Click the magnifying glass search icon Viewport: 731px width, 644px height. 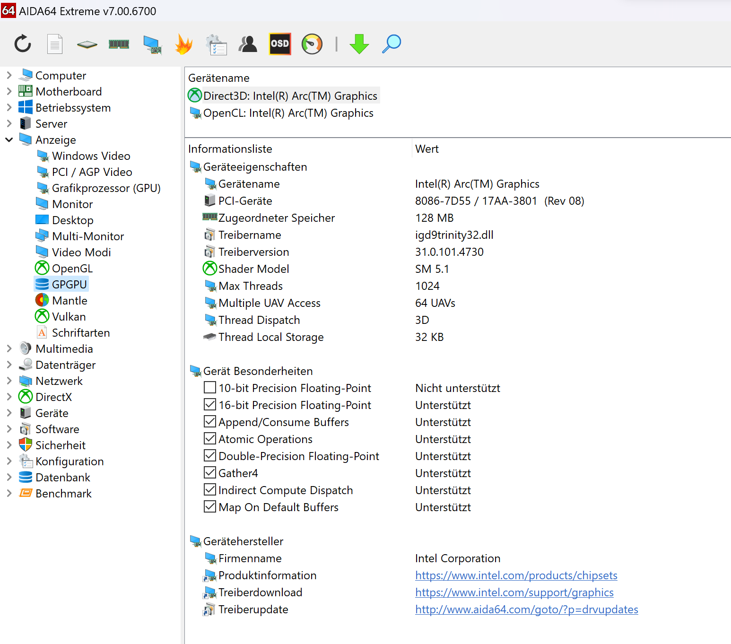[x=392, y=44]
